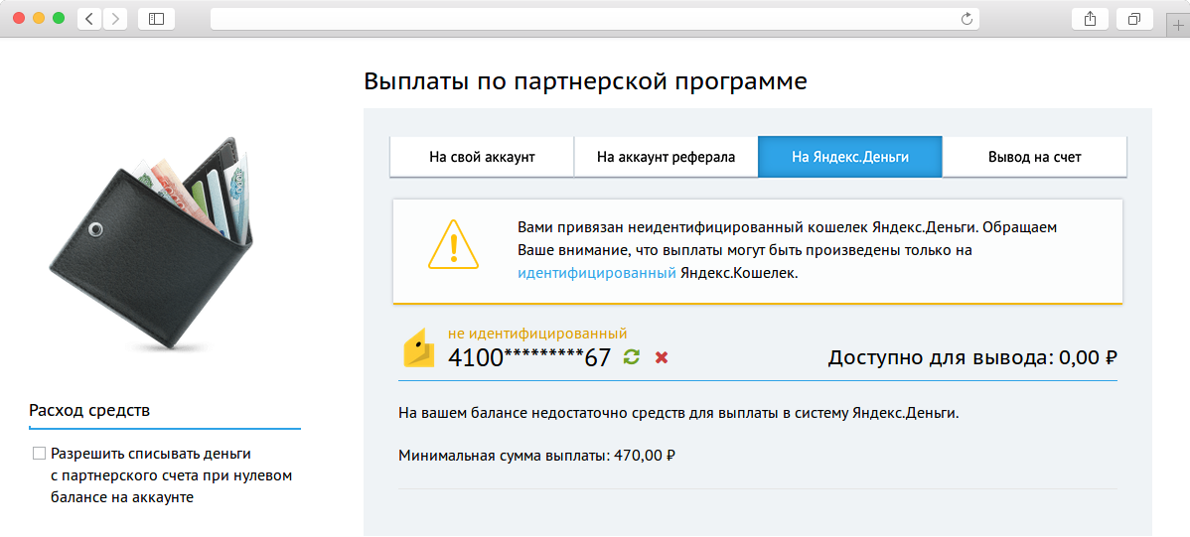The height and width of the screenshot is (537, 1190).
Task: Follow the «идентифицированный» link in the warning
Action: pyautogui.click(x=597, y=274)
